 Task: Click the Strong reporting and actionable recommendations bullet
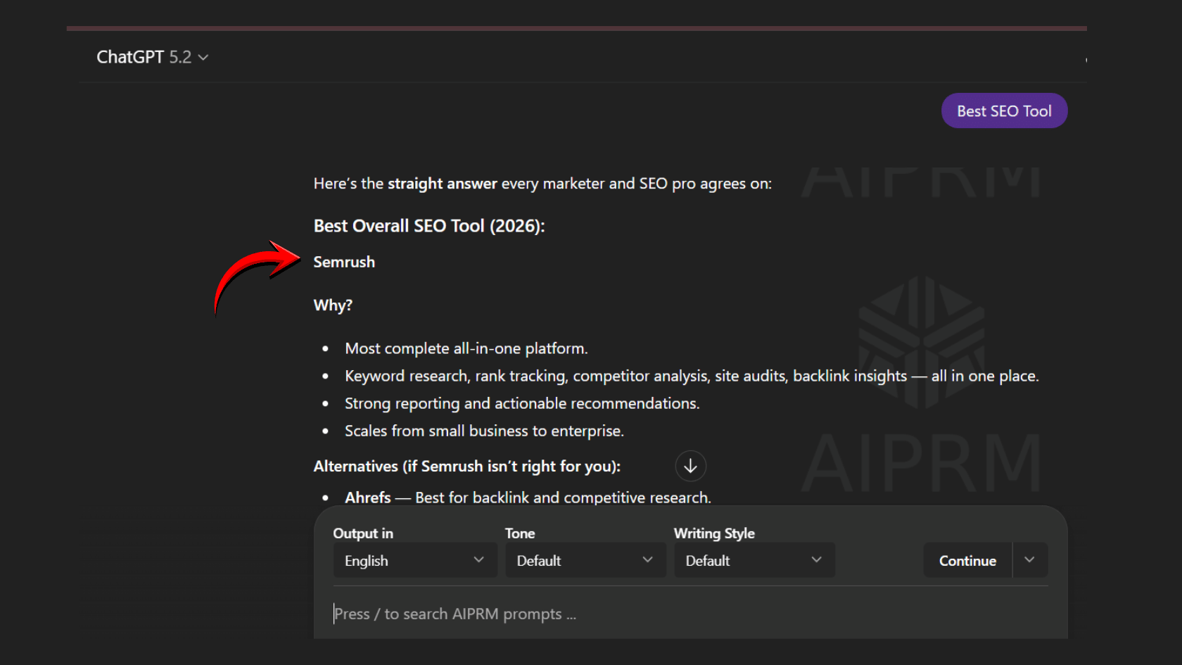(x=522, y=403)
